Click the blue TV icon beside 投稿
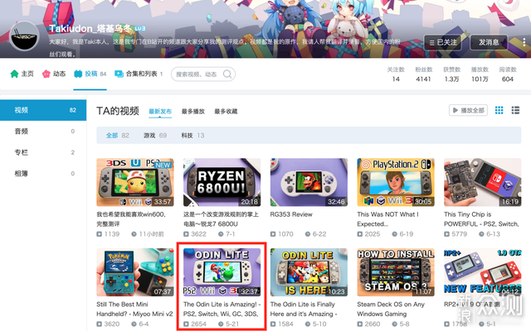 pos(78,74)
